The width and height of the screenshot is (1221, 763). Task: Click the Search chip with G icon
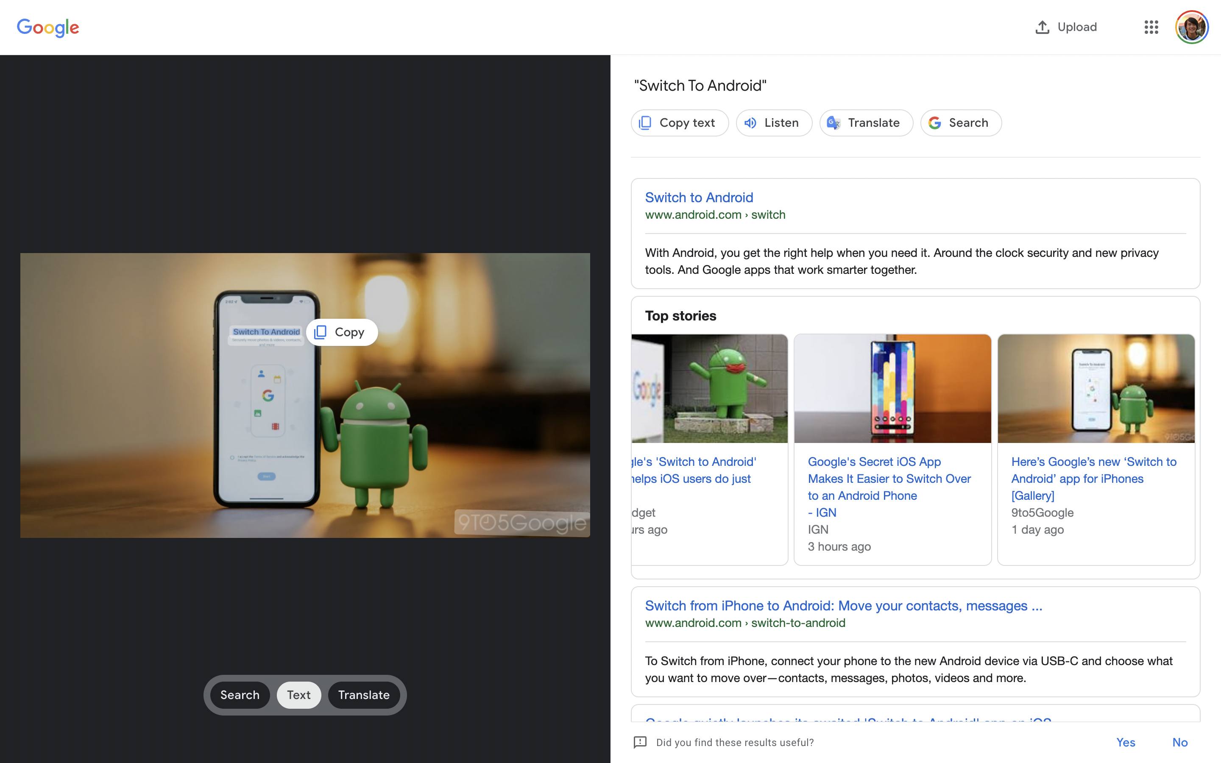pyautogui.click(x=961, y=123)
